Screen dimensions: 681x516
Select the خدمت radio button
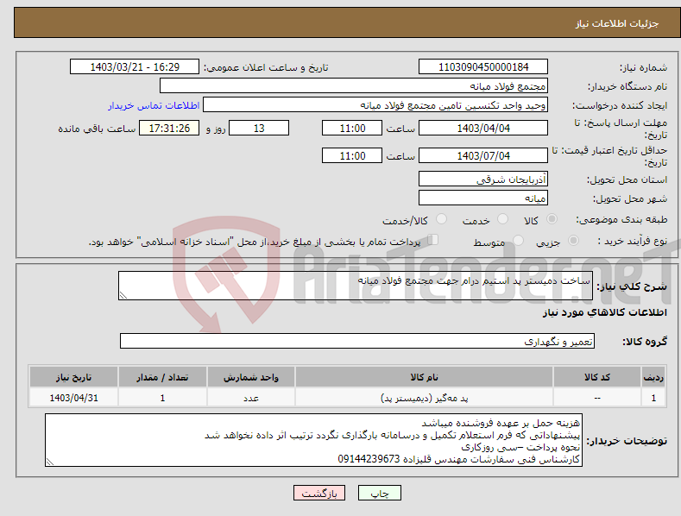pos(502,219)
